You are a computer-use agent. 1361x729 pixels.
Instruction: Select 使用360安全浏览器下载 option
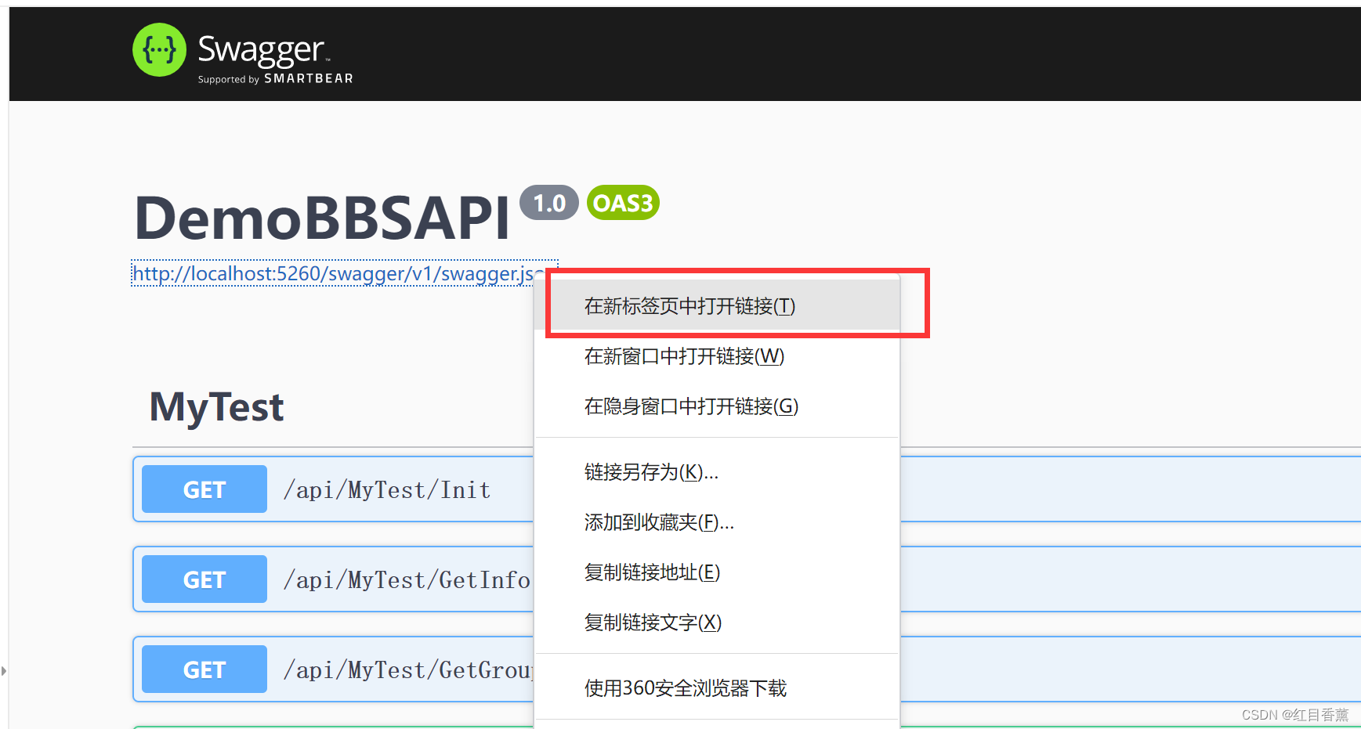point(685,688)
